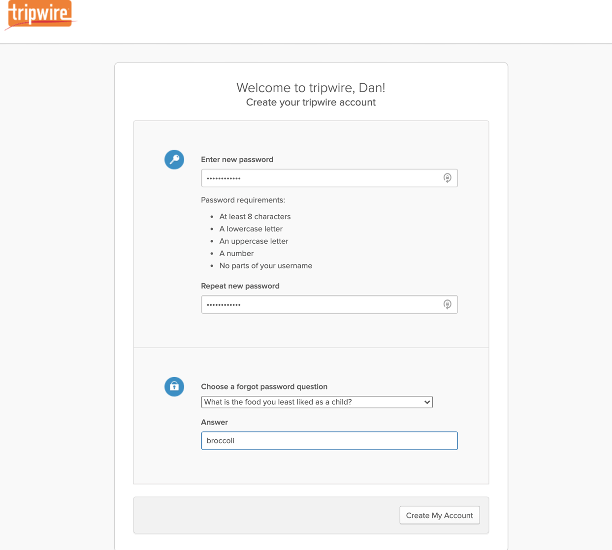Image resolution: width=612 pixels, height=550 pixels.
Task: Open password manager icon in new password field
Action: (x=447, y=178)
